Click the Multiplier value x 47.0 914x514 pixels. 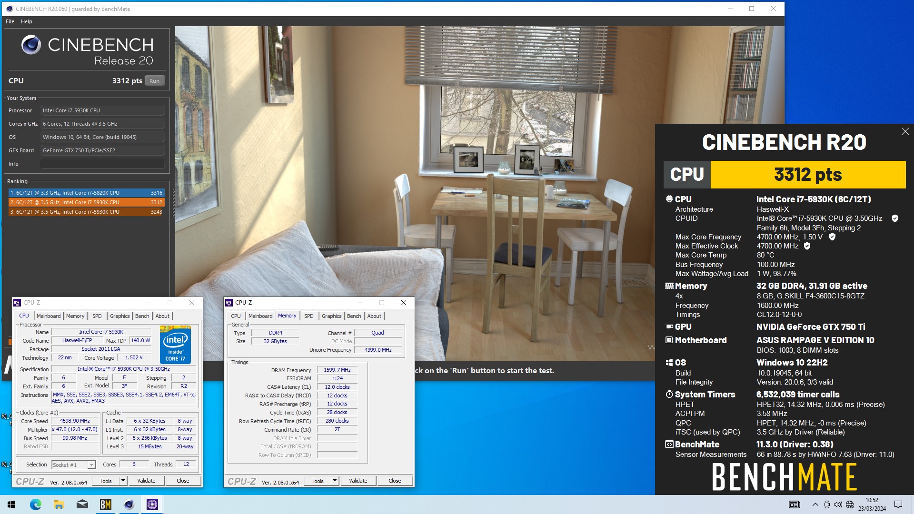click(74, 429)
